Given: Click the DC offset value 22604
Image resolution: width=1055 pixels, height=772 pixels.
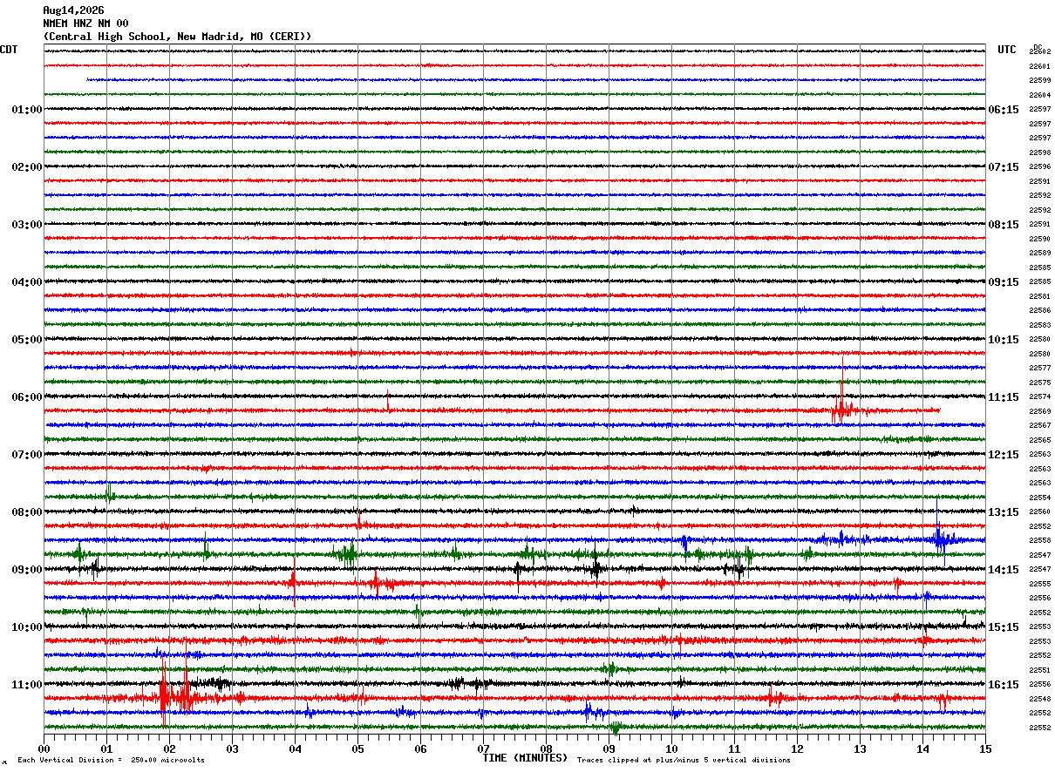Looking at the screenshot, I should pyautogui.click(x=1040, y=95).
